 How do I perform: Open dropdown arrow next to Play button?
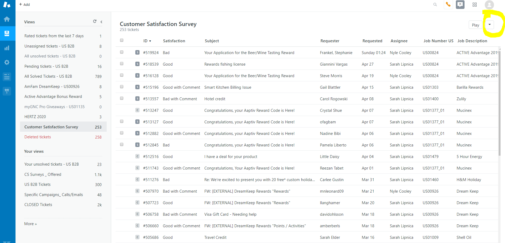[x=489, y=25]
